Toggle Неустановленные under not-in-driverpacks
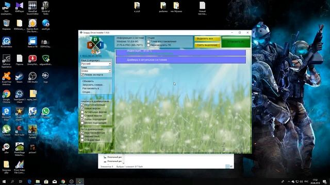330x185 pixels. (x=82, y=133)
